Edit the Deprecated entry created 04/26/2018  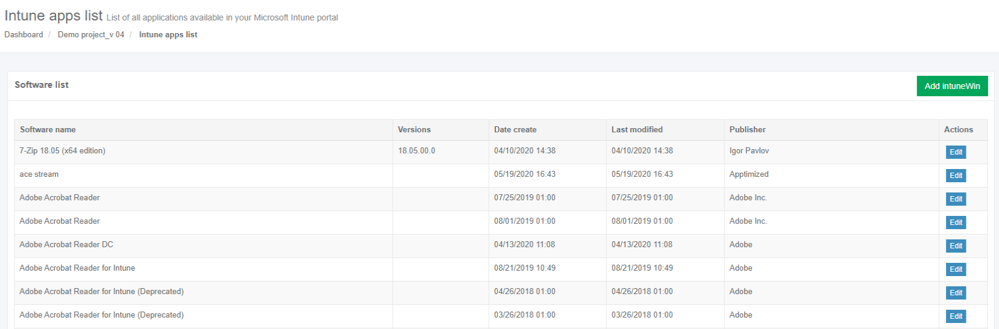coord(956,293)
